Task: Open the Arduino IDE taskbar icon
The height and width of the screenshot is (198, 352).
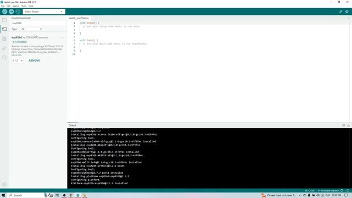Action: click(x=78, y=195)
